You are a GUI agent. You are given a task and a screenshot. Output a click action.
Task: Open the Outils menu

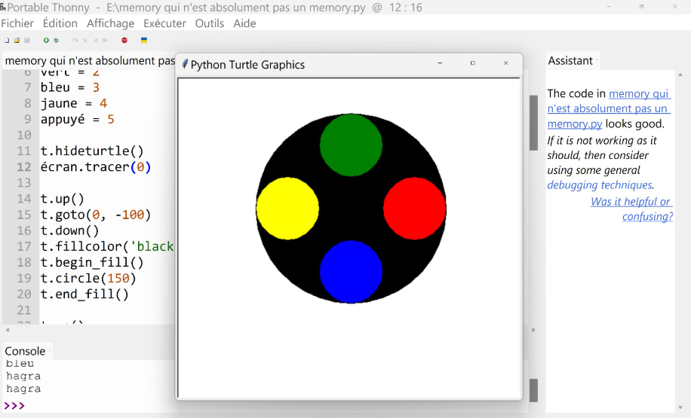click(x=209, y=23)
